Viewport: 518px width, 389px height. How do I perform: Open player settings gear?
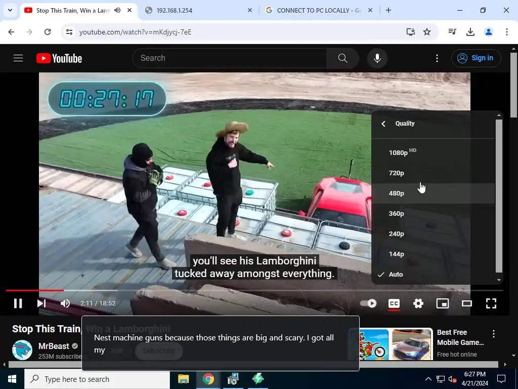(x=418, y=303)
